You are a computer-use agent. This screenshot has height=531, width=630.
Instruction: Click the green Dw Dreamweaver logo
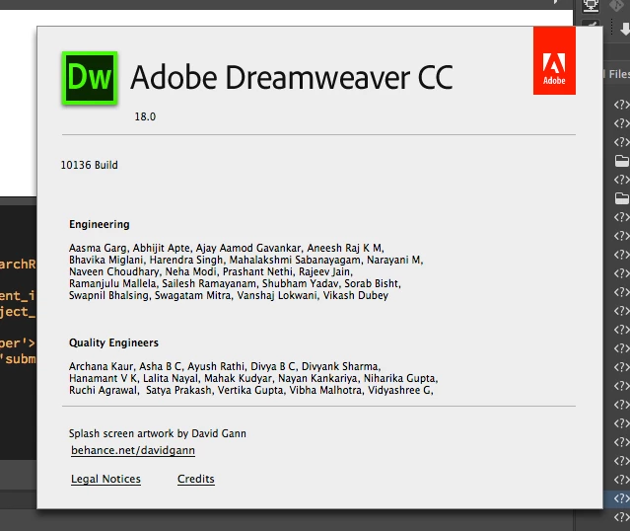coord(90,78)
